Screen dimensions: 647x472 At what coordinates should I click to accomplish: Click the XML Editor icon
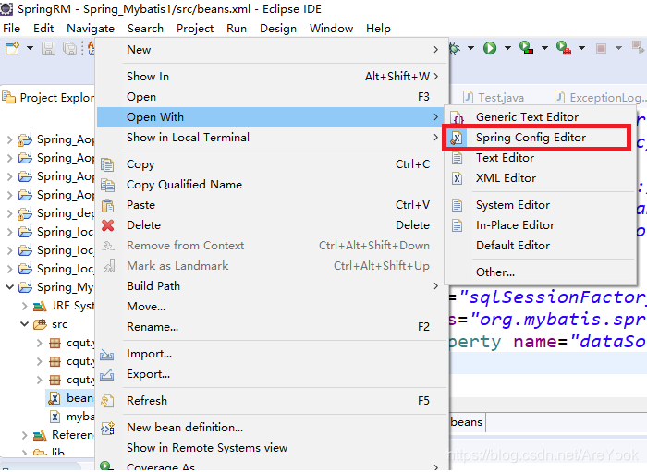click(x=458, y=178)
